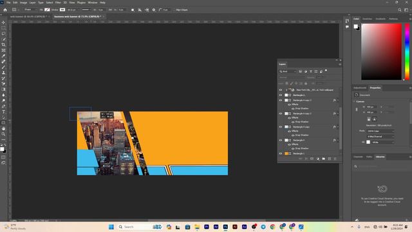The image size is (412, 232).
Task: Select the Horizontal Type tool
Action: (x=3, y=111)
